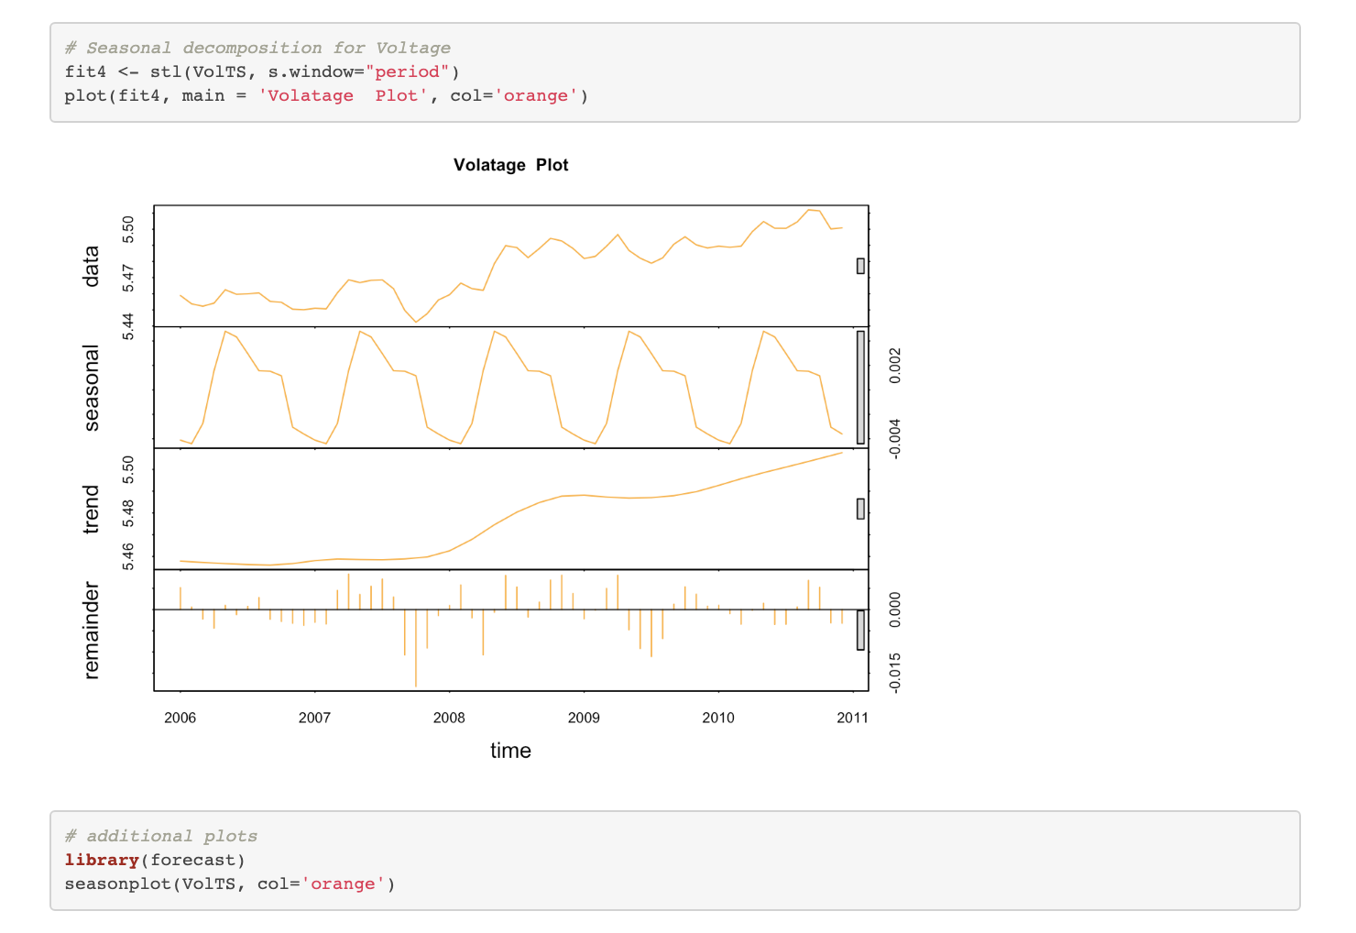Screen dimensions: 1356x933
Task: Click the 0.002 tick label on seasonal axis
Action: [895, 365]
